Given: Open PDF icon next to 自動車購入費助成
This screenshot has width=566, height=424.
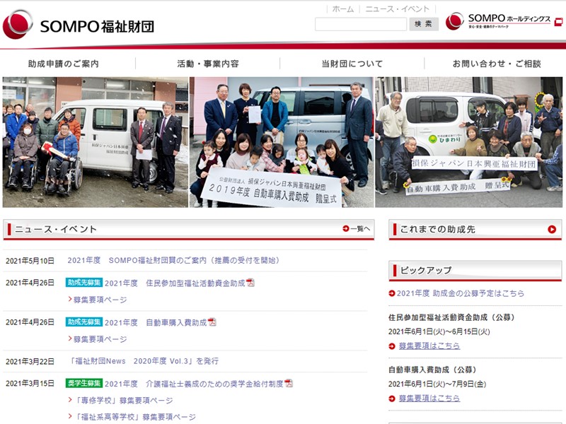Looking at the screenshot, I should tap(212, 322).
